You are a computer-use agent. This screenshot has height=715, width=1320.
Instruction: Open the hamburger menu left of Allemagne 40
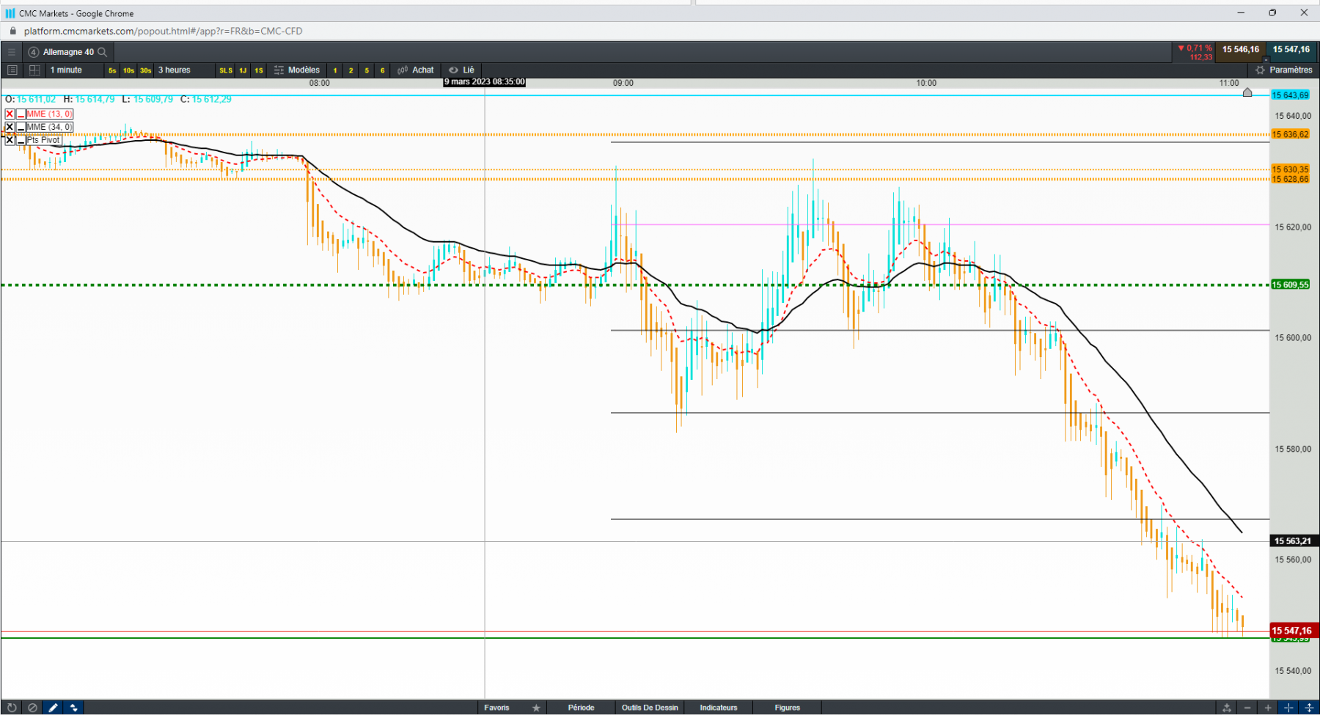pos(12,52)
